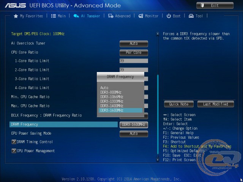Screen dimensions: 243x182
Task: Click the power icon beside Boot
Action: [169, 16]
